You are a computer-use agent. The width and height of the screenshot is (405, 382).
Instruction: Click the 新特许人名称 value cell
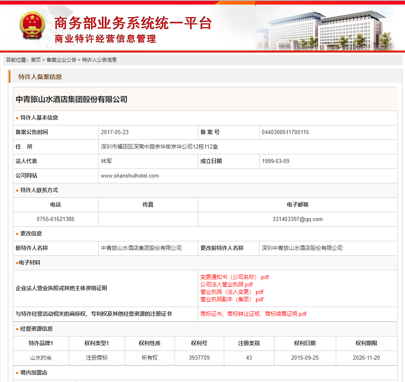148,248
